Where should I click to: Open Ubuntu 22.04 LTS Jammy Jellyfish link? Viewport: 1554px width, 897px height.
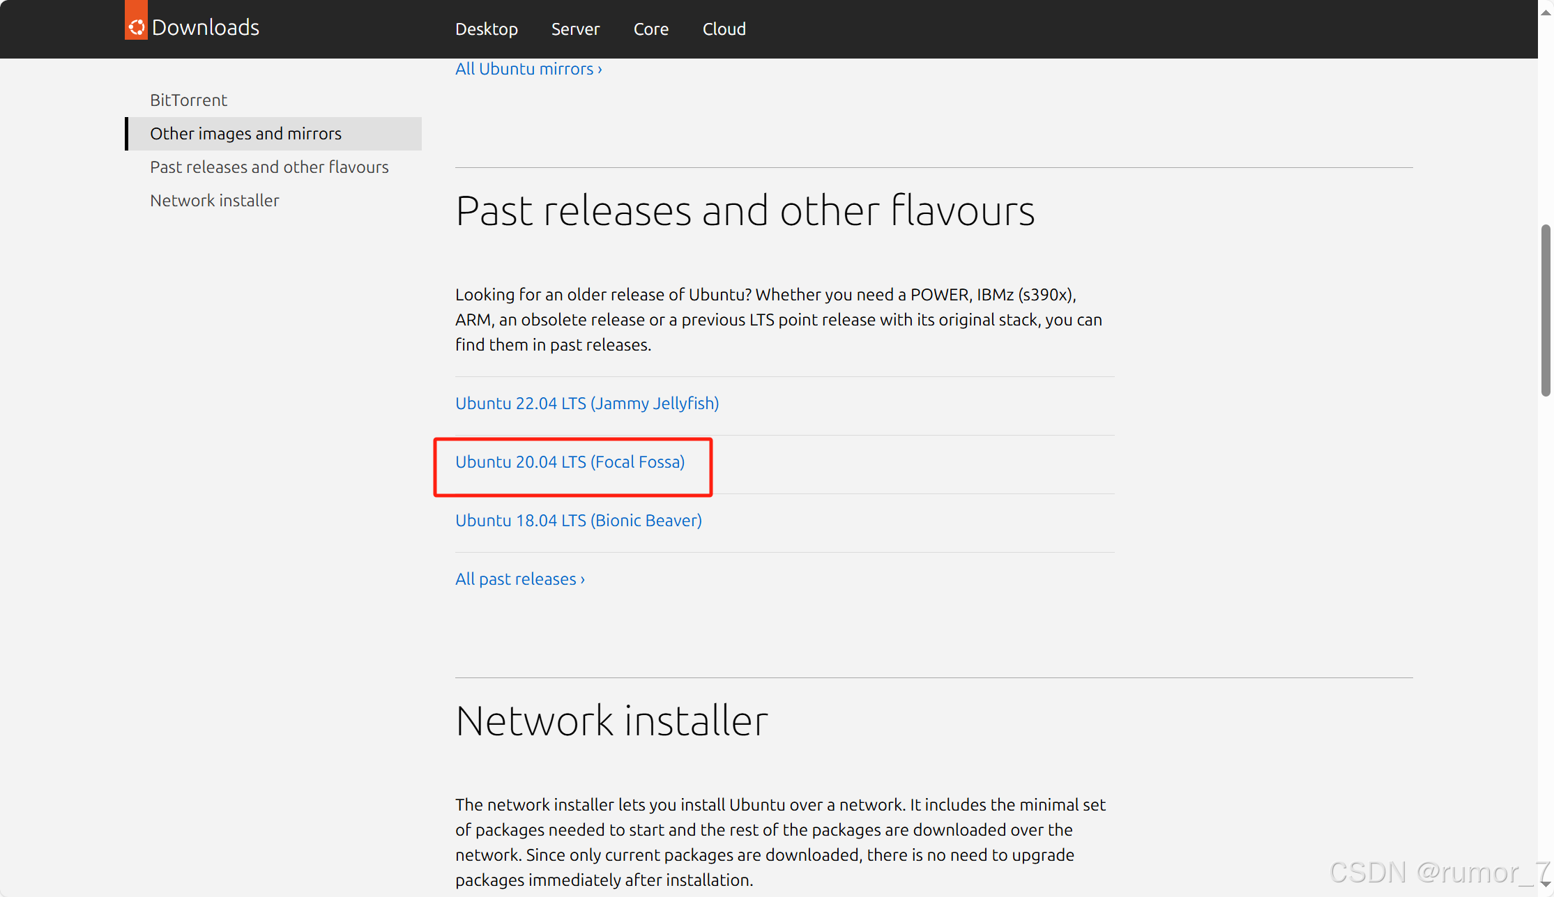click(586, 404)
